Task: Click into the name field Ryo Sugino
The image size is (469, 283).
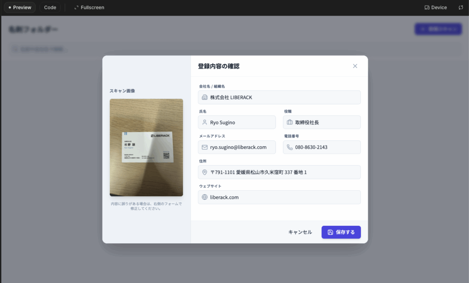Action: (x=240, y=122)
